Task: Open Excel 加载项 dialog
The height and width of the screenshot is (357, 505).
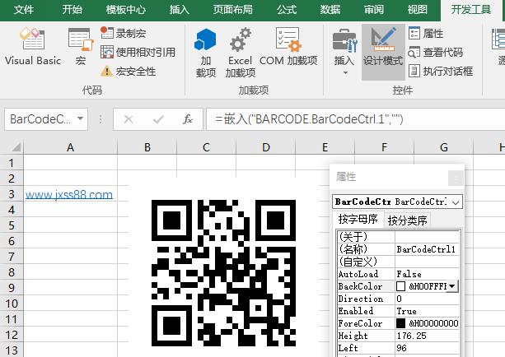Action: click(241, 53)
